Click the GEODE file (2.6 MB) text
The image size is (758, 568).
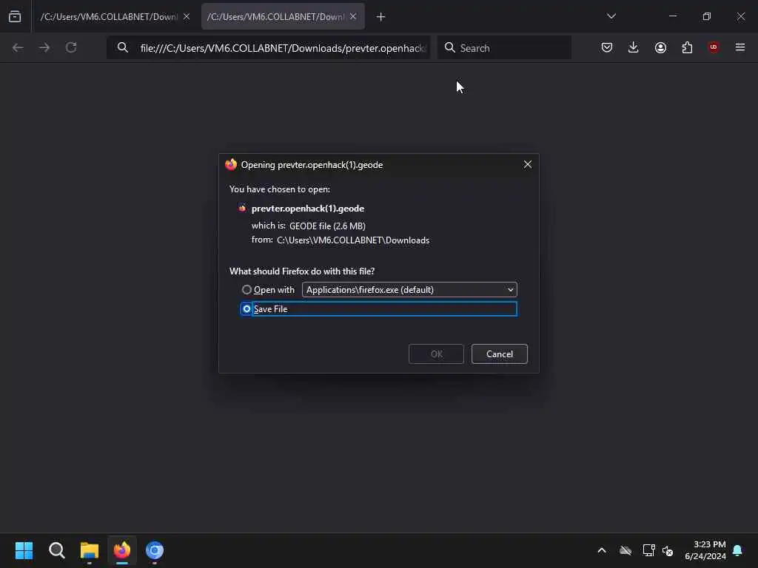pos(327,226)
